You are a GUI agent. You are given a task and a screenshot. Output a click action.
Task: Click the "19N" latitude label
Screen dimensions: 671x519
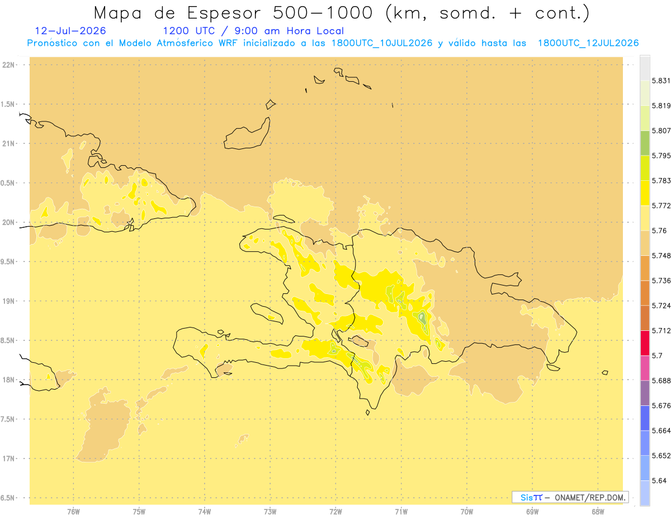click(x=9, y=301)
